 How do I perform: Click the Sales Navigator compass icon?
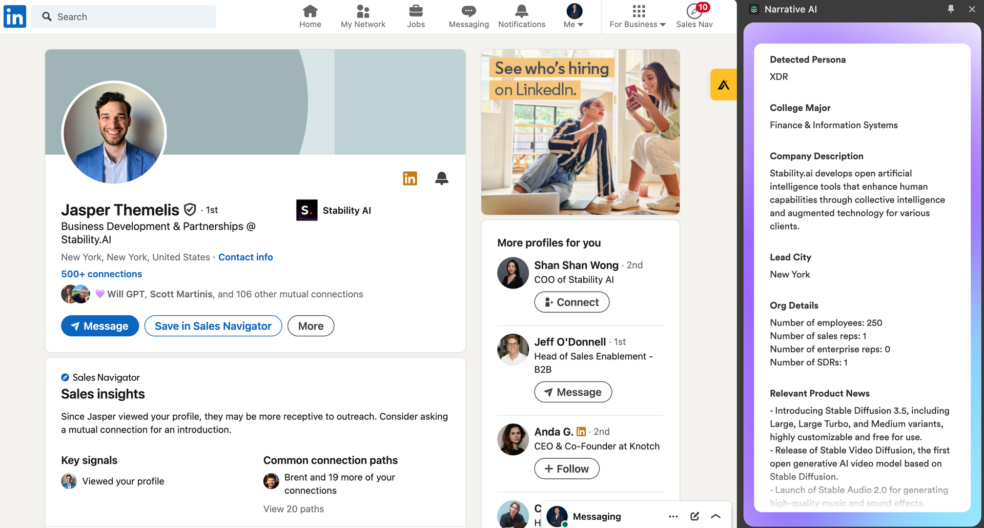[x=65, y=377]
